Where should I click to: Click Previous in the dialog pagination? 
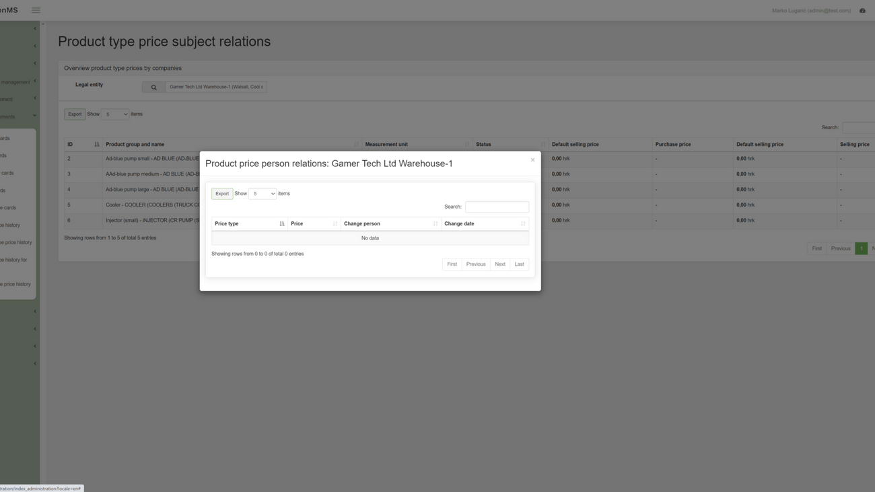pyautogui.click(x=476, y=265)
